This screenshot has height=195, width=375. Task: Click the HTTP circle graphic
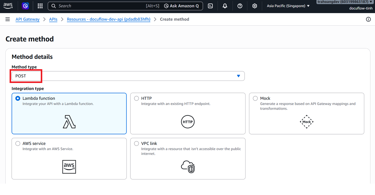[x=188, y=122]
